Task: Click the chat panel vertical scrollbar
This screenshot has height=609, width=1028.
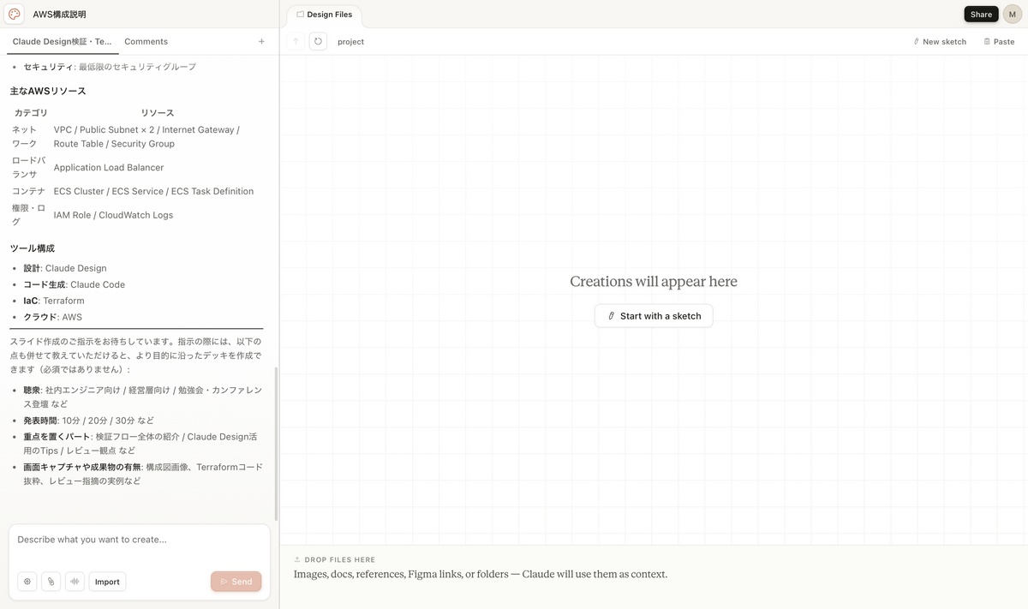Action: tap(276, 444)
